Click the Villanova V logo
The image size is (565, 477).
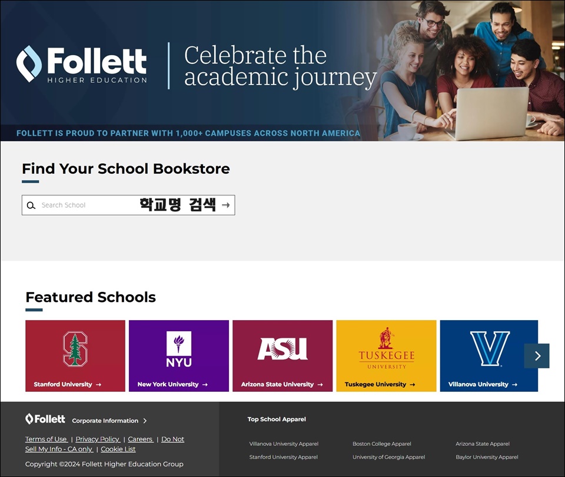490,348
